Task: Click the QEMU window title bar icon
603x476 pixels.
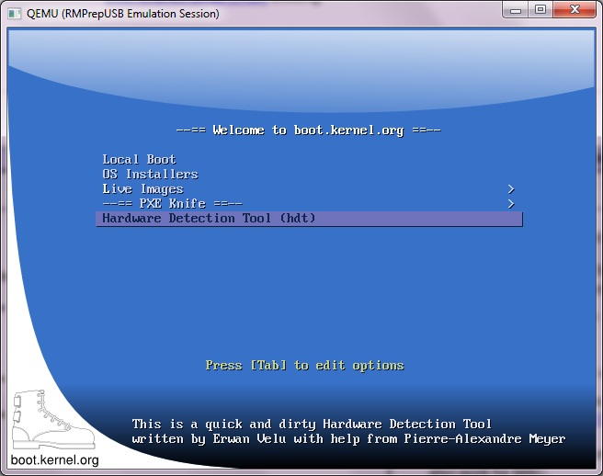Action: (15, 14)
